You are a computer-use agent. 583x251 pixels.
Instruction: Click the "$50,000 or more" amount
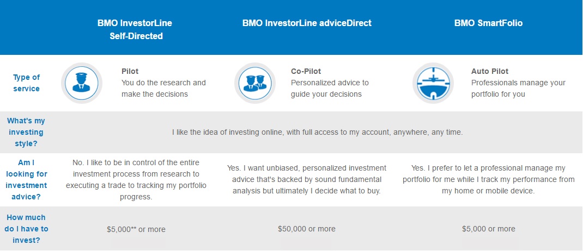(307, 229)
